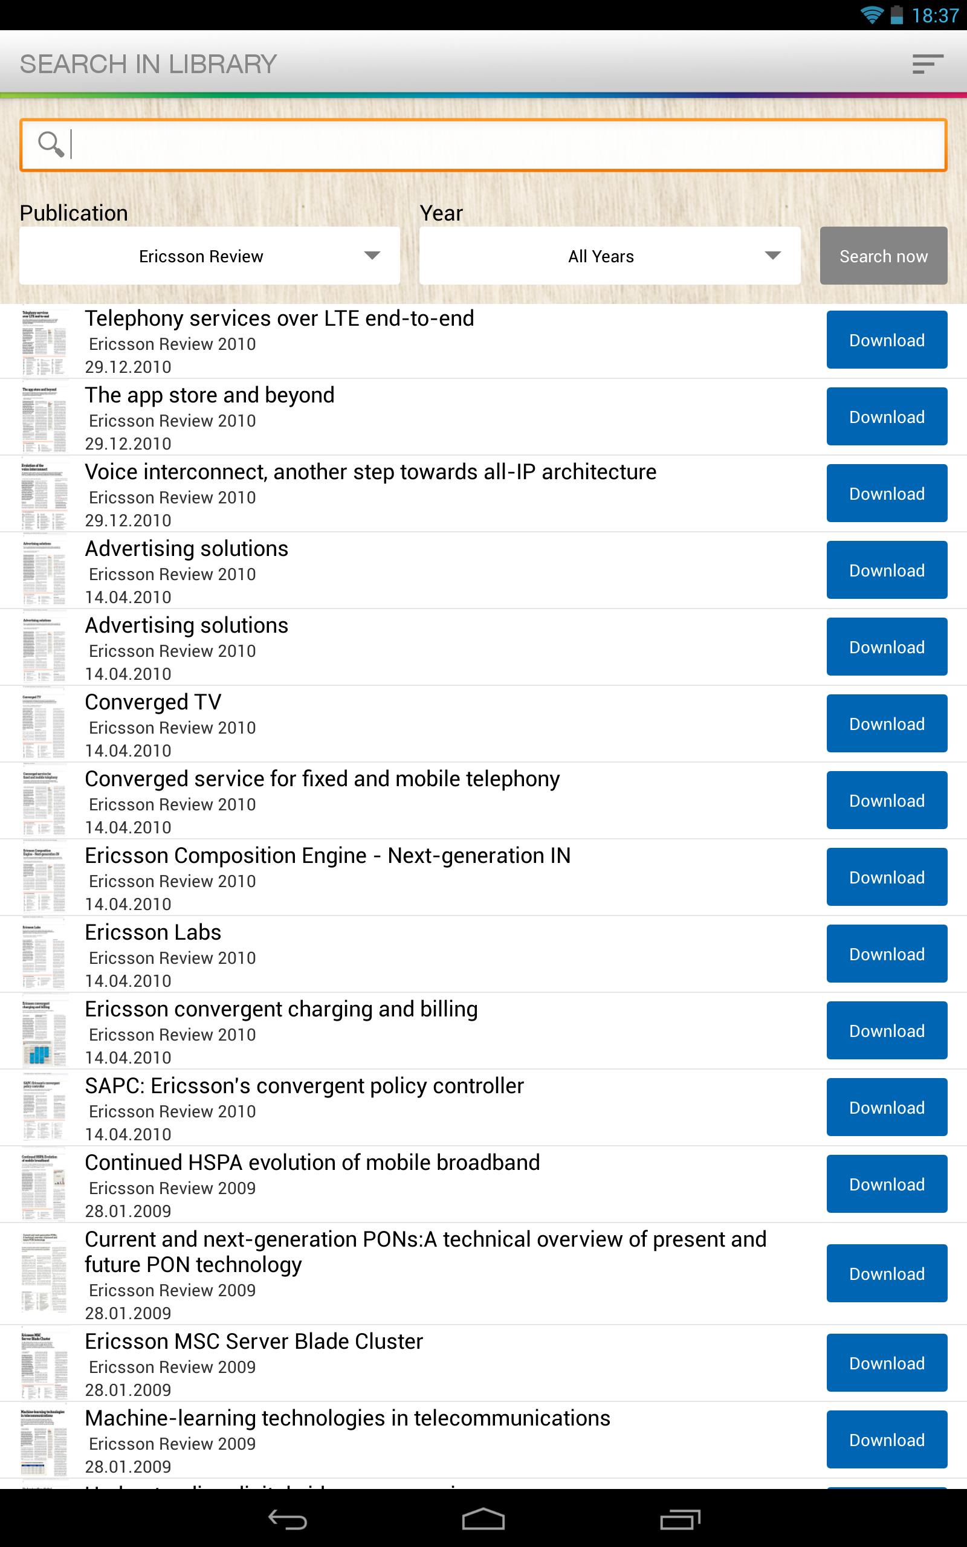Download Telephony services over LTE end-to-end

pos(887,340)
